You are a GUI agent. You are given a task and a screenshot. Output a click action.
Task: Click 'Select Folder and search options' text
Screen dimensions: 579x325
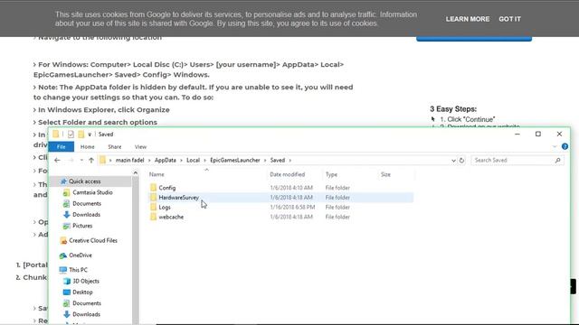click(x=98, y=123)
